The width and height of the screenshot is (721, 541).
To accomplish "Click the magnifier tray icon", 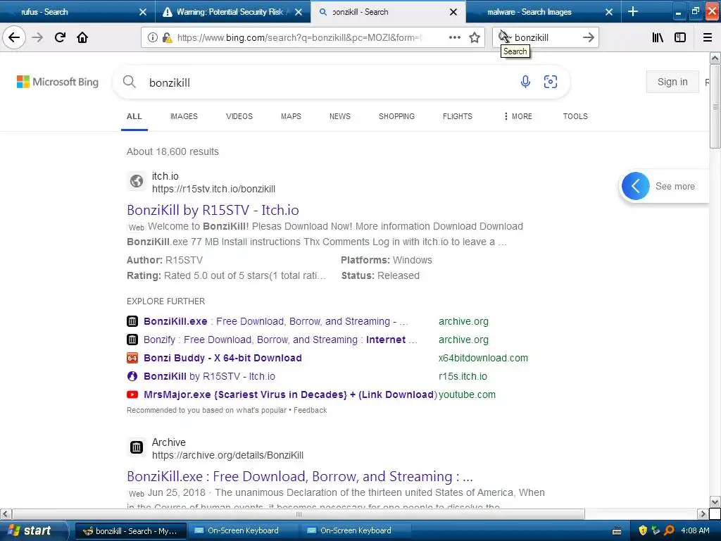I will click(x=670, y=530).
